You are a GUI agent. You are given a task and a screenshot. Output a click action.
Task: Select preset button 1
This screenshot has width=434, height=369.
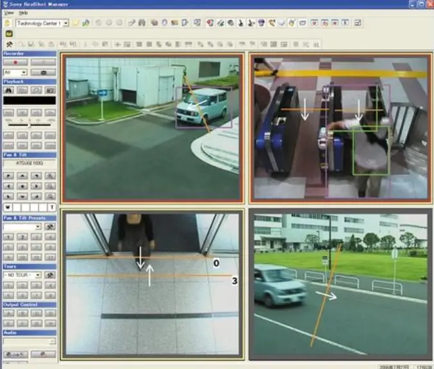(9, 237)
